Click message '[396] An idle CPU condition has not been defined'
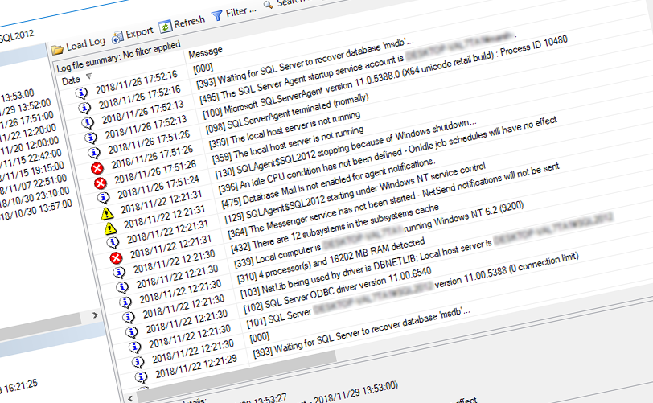Viewport: 653px width, 403px height. [310, 170]
